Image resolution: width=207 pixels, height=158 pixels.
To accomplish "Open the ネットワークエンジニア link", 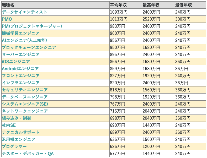I will 25,111.
